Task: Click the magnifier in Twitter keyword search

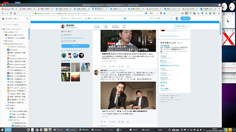Action: [x=171, y=18]
